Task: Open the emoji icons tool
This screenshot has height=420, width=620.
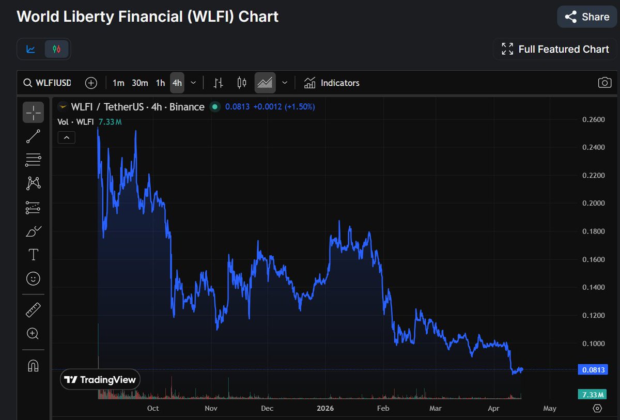Action: point(33,279)
